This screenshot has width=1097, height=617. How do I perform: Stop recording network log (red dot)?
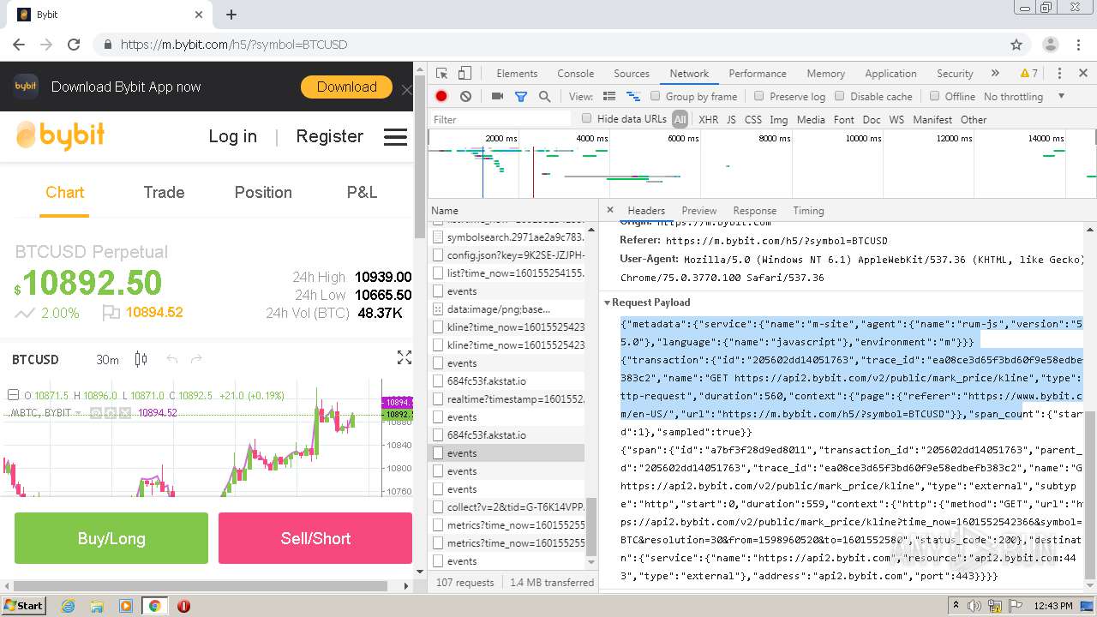point(441,97)
